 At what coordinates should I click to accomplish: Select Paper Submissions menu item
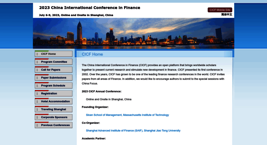coord(54,77)
